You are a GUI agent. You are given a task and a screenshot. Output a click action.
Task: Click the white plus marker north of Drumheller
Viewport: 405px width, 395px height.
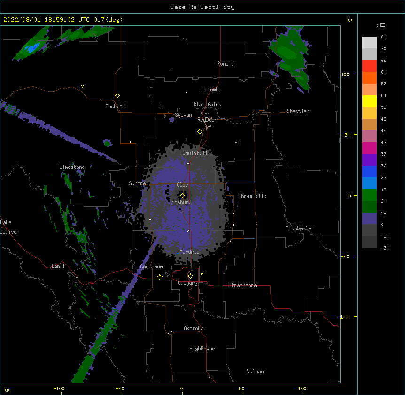[288, 176]
